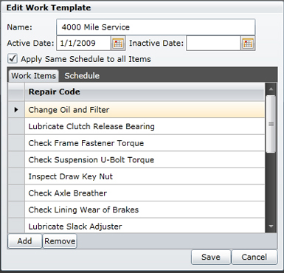
Task: Save the work template
Action: point(211,257)
